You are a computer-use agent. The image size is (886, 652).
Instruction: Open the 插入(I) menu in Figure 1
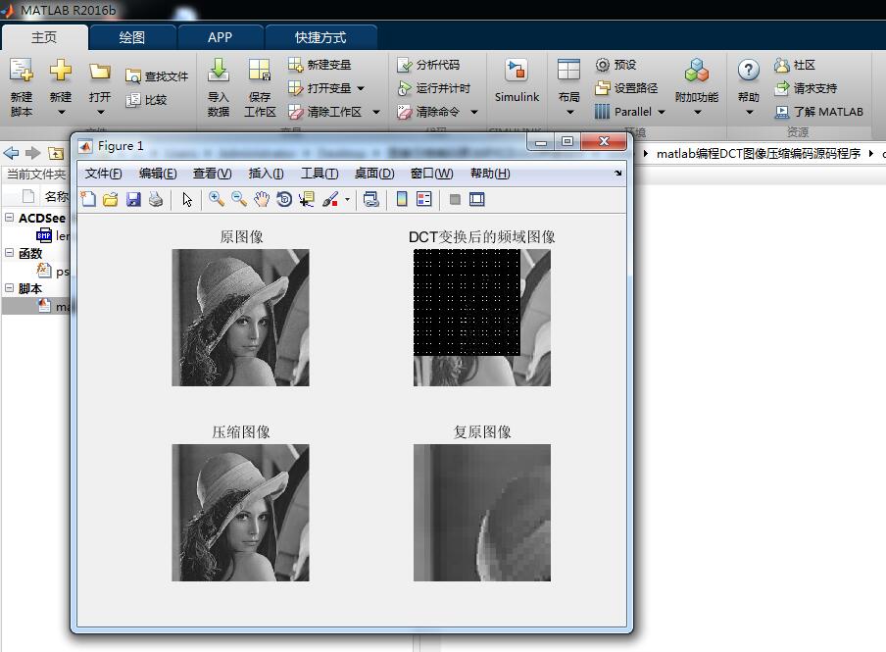267,174
